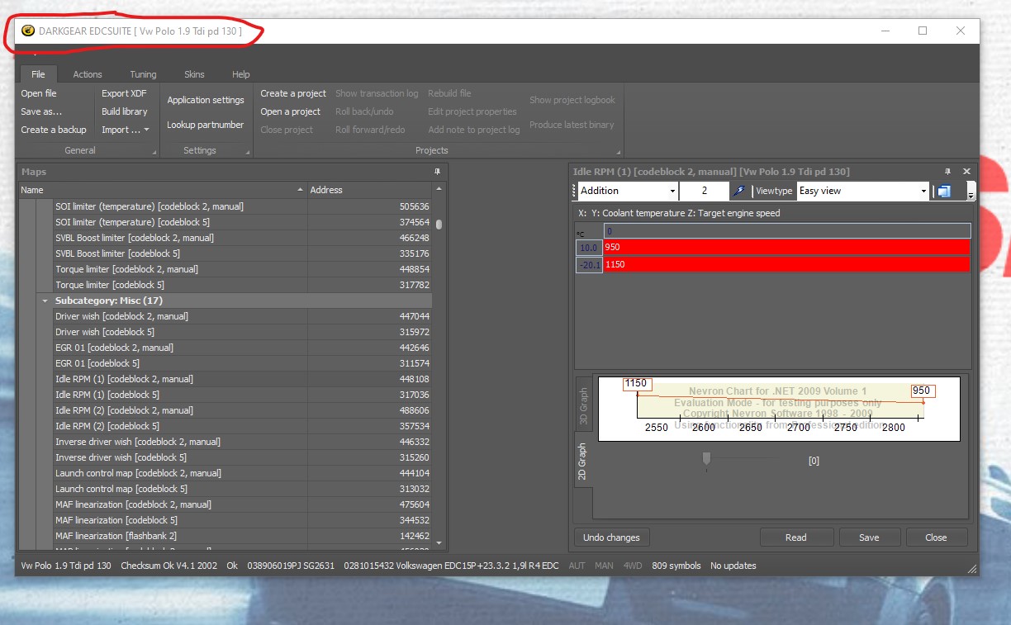
Task: Open the Projects group dialog launcher
Action: click(619, 153)
